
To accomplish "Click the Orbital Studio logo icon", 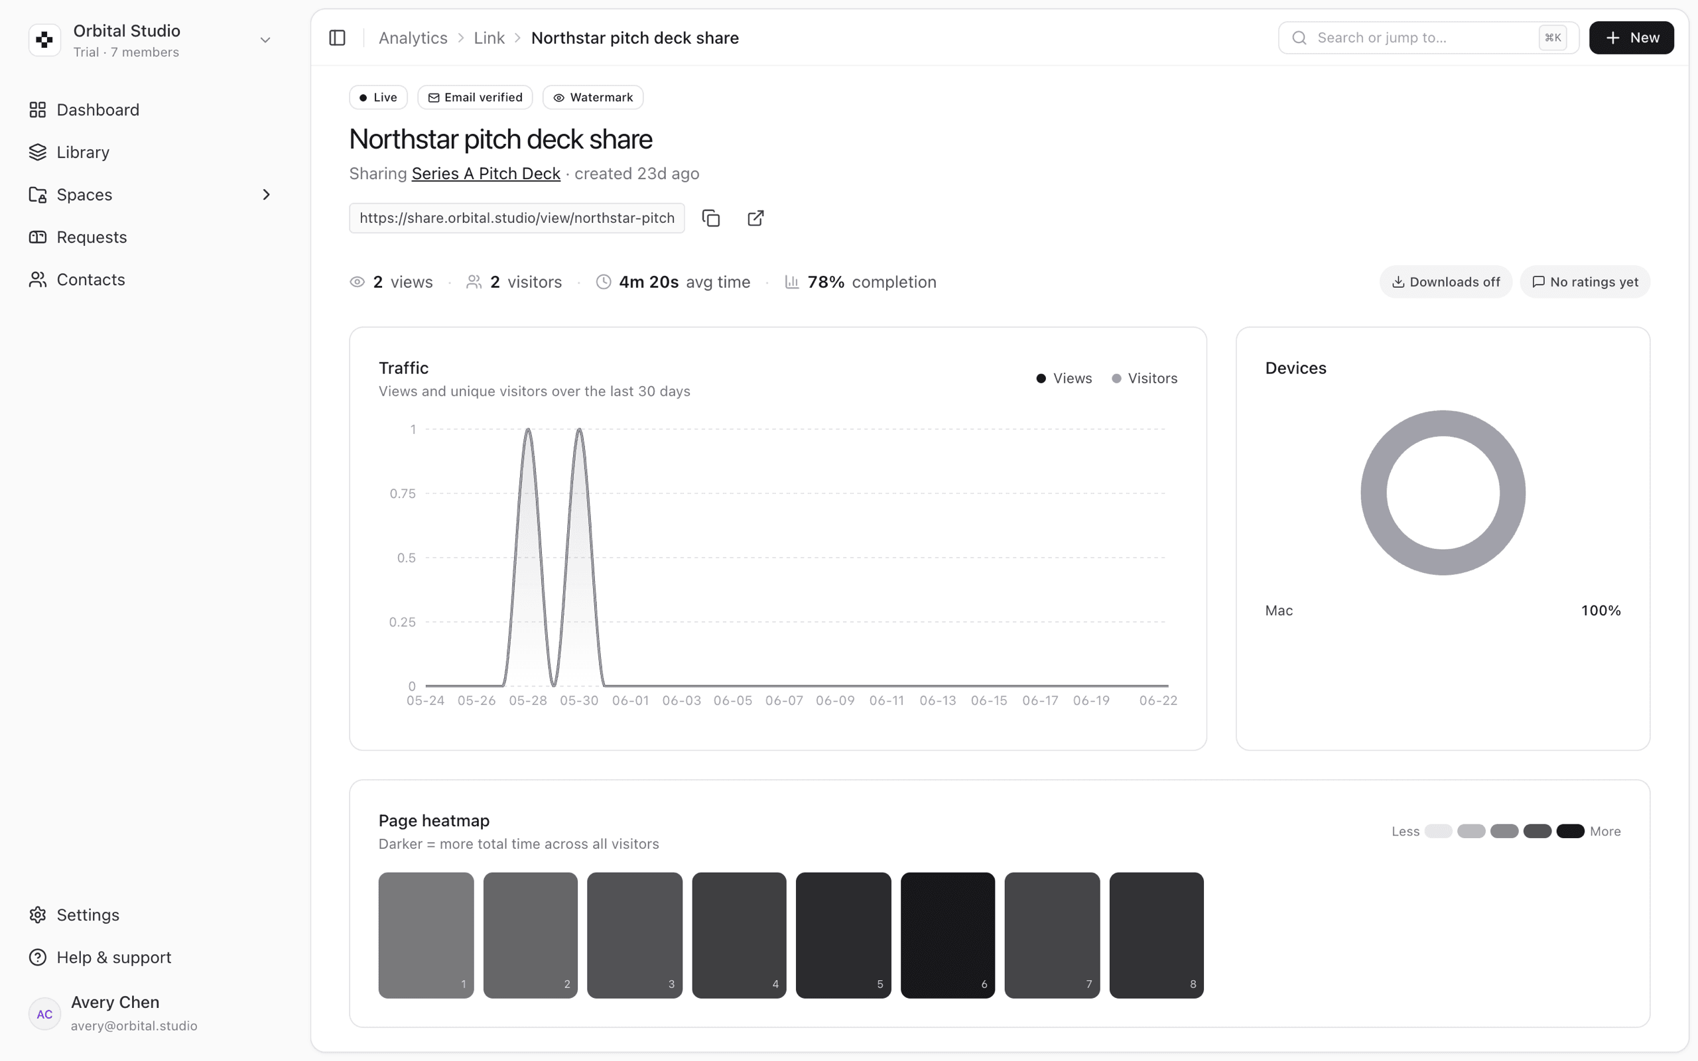I will pos(44,40).
